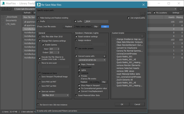Open Custom Scripts browse button
The height and width of the screenshot is (114, 184).
click(x=142, y=36)
